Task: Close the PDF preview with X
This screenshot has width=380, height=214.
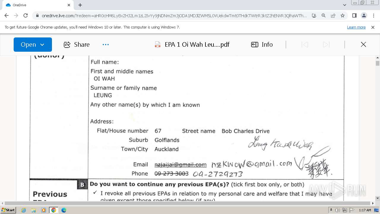Action: tap(363, 45)
